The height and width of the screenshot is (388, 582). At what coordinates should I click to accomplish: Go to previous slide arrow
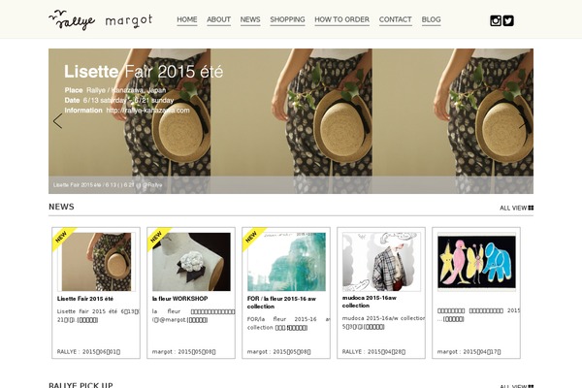click(x=57, y=121)
